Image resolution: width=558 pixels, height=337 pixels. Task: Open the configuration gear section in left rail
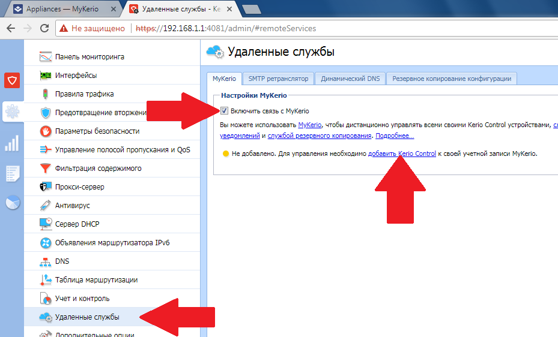[12, 112]
